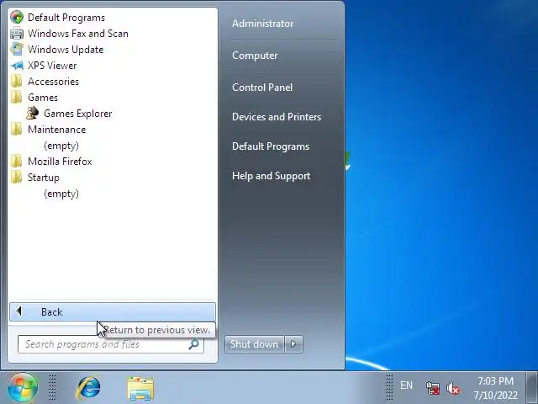538x404 pixels.
Task: Click Search programs and files field
Action: (x=111, y=344)
